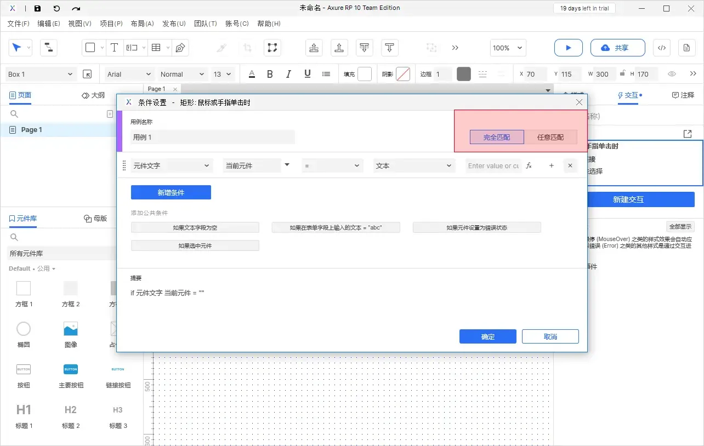Open the 团队(T) menu
704x446 pixels.
(206, 24)
